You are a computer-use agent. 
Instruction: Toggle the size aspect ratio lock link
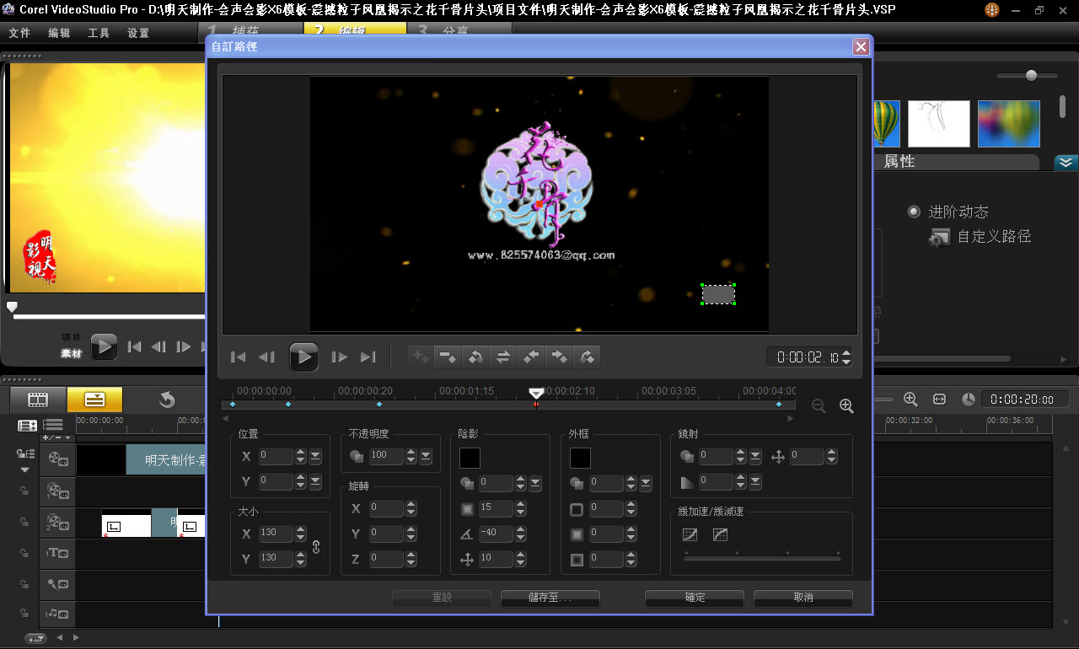316,546
